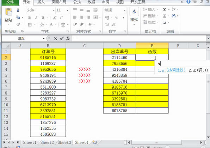The width and height of the screenshot is (210, 148).
Task: Select cell with 出库单号 7953656
Action: (x=119, y=63)
